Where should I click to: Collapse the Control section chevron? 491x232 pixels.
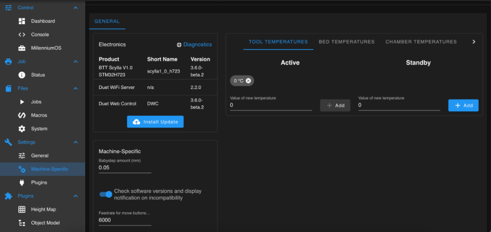pyautogui.click(x=76, y=8)
